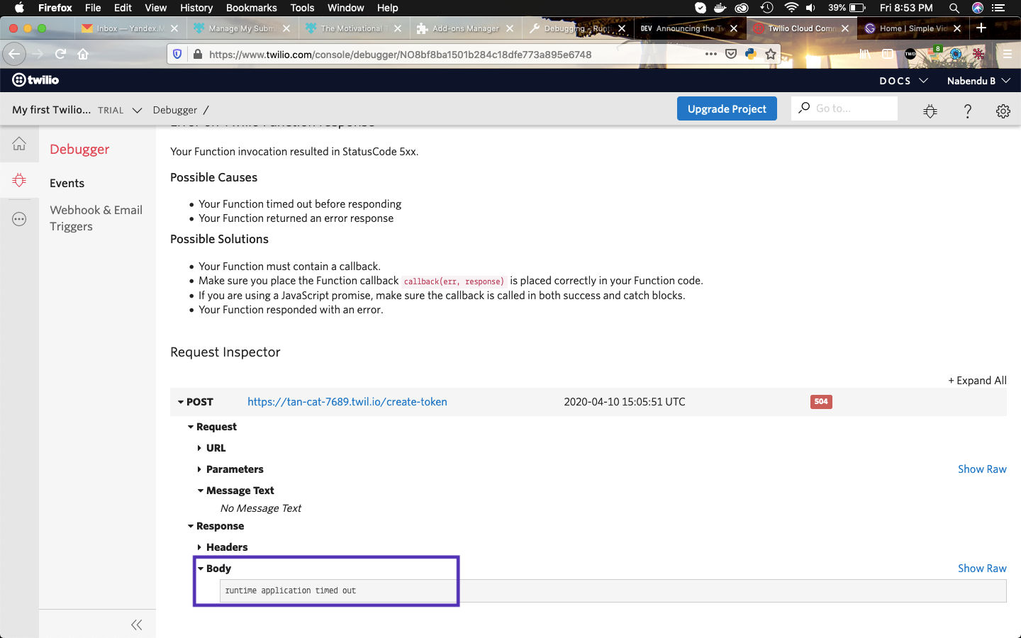The height and width of the screenshot is (638, 1021).
Task: Select the debugger bug icon in sidebar
Action: [19, 180]
